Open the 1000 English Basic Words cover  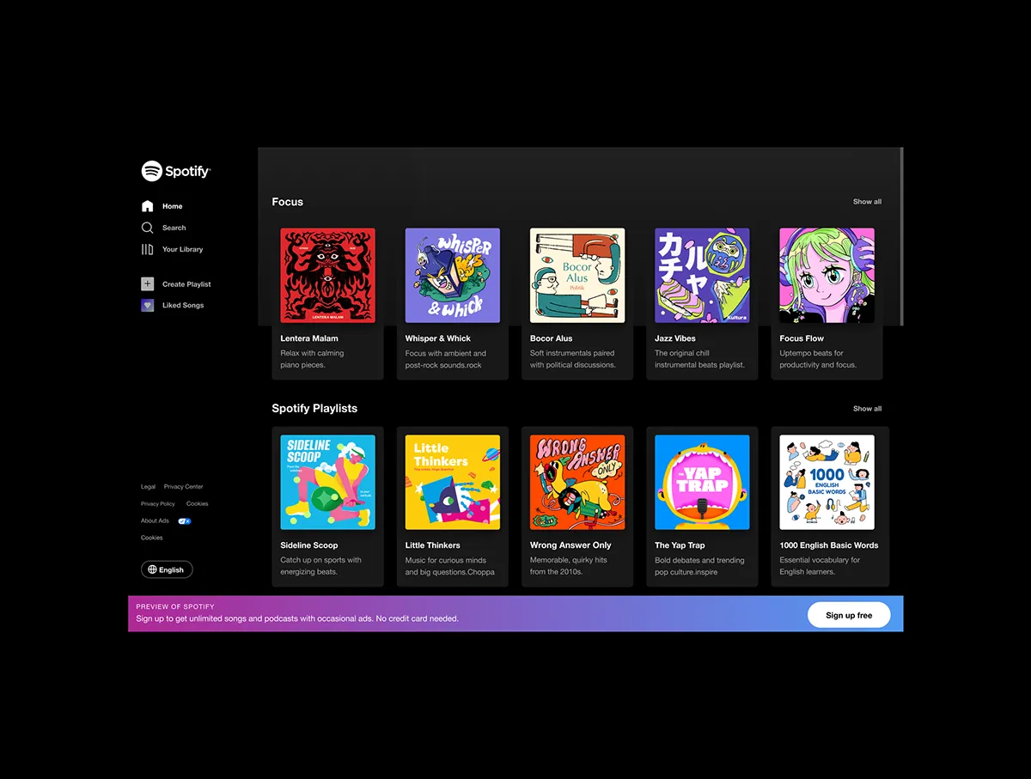point(827,482)
